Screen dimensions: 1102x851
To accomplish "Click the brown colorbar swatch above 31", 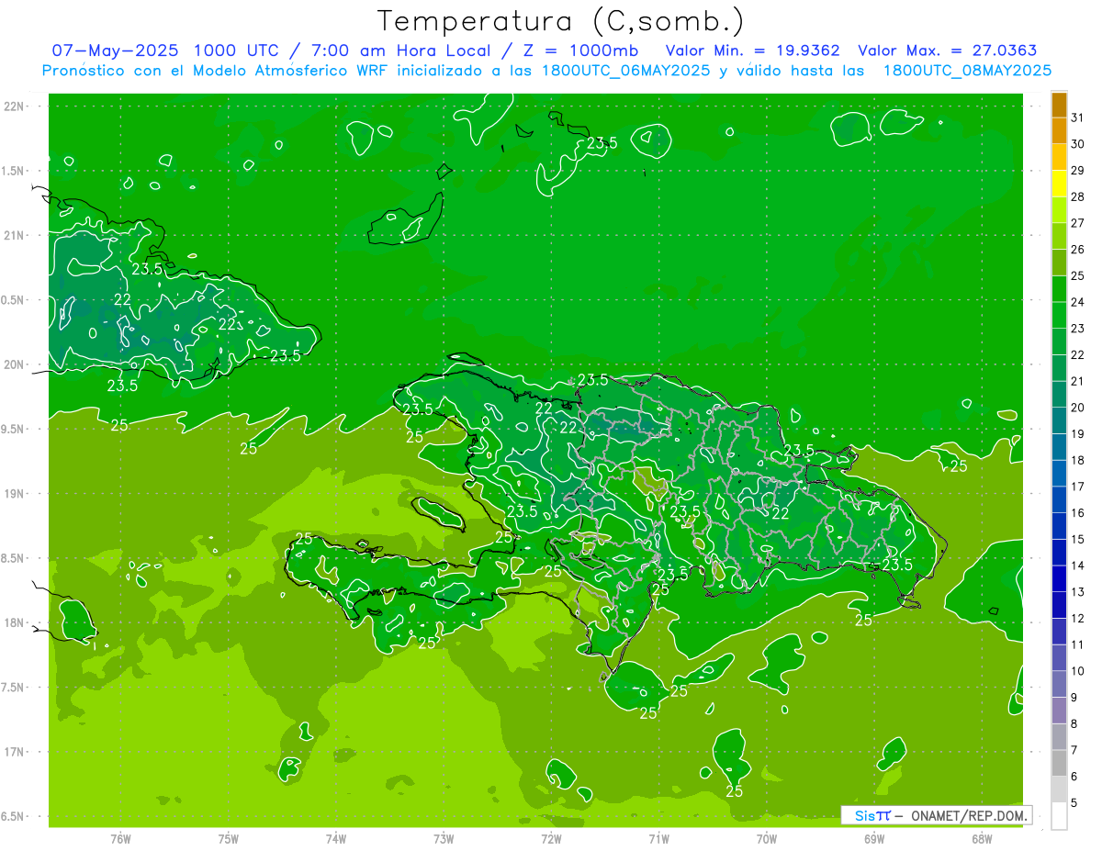I will click(1059, 105).
